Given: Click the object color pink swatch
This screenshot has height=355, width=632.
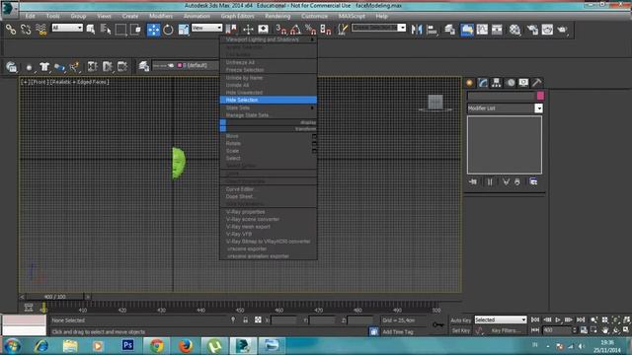Looking at the screenshot, I should [x=540, y=96].
